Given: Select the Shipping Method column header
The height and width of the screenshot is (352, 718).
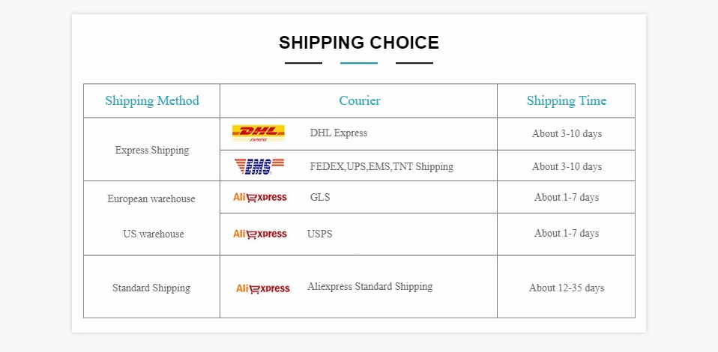Looking at the screenshot, I should pos(152,101).
